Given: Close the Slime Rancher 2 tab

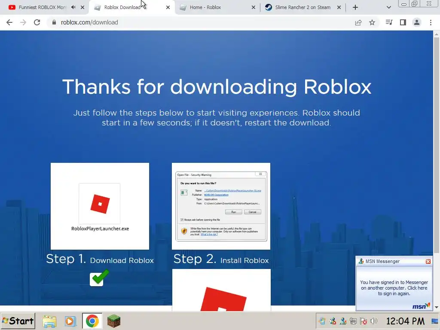Looking at the screenshot, I should point(339,8).
